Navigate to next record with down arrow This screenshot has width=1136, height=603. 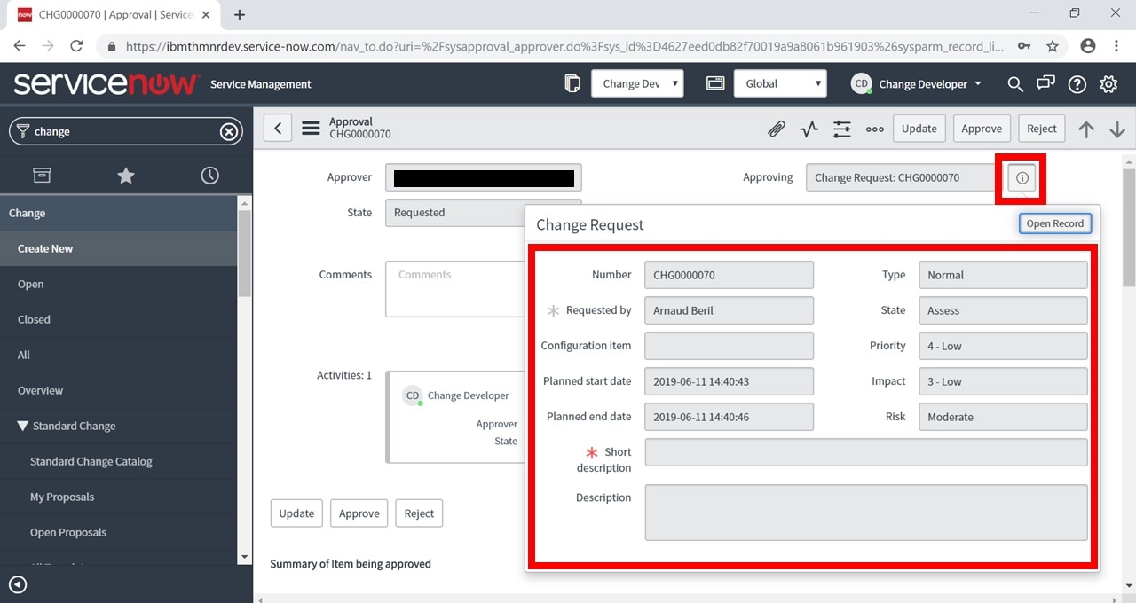1117,129
